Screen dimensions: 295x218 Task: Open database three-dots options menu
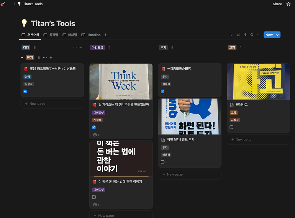(259, 35)
